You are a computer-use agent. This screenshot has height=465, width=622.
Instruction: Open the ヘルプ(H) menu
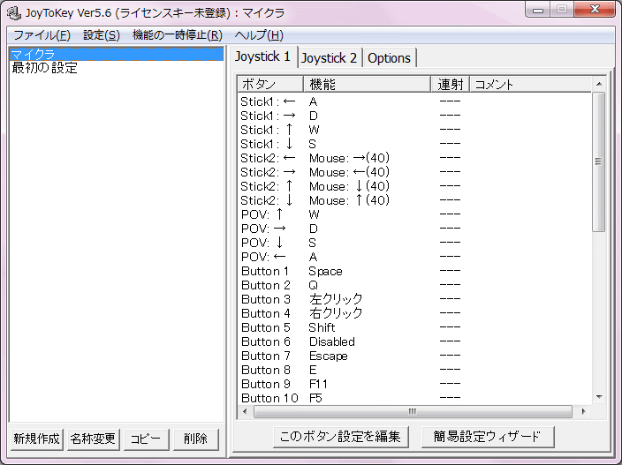(x=259, y=35)
